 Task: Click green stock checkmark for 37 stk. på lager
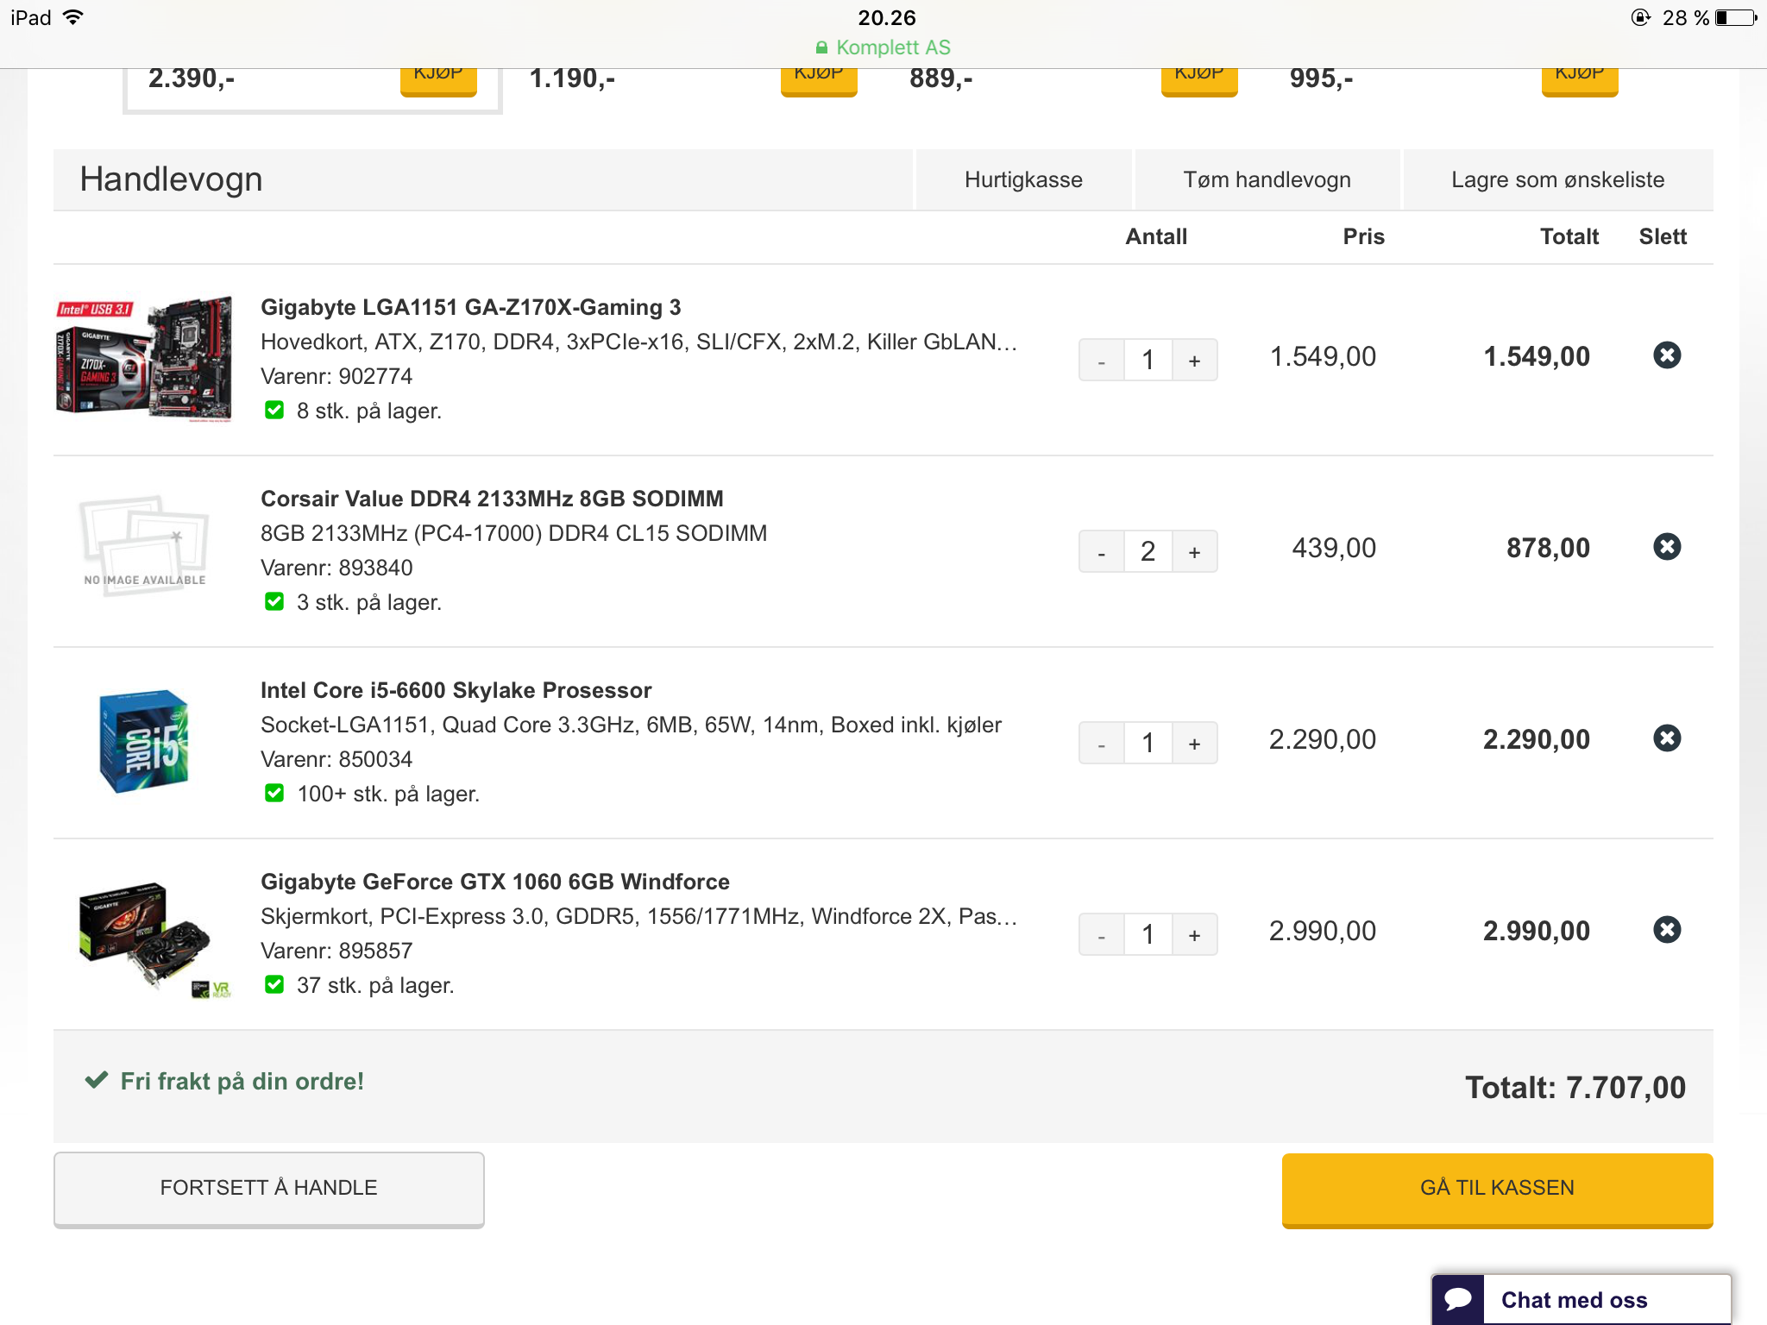point(274,985)
